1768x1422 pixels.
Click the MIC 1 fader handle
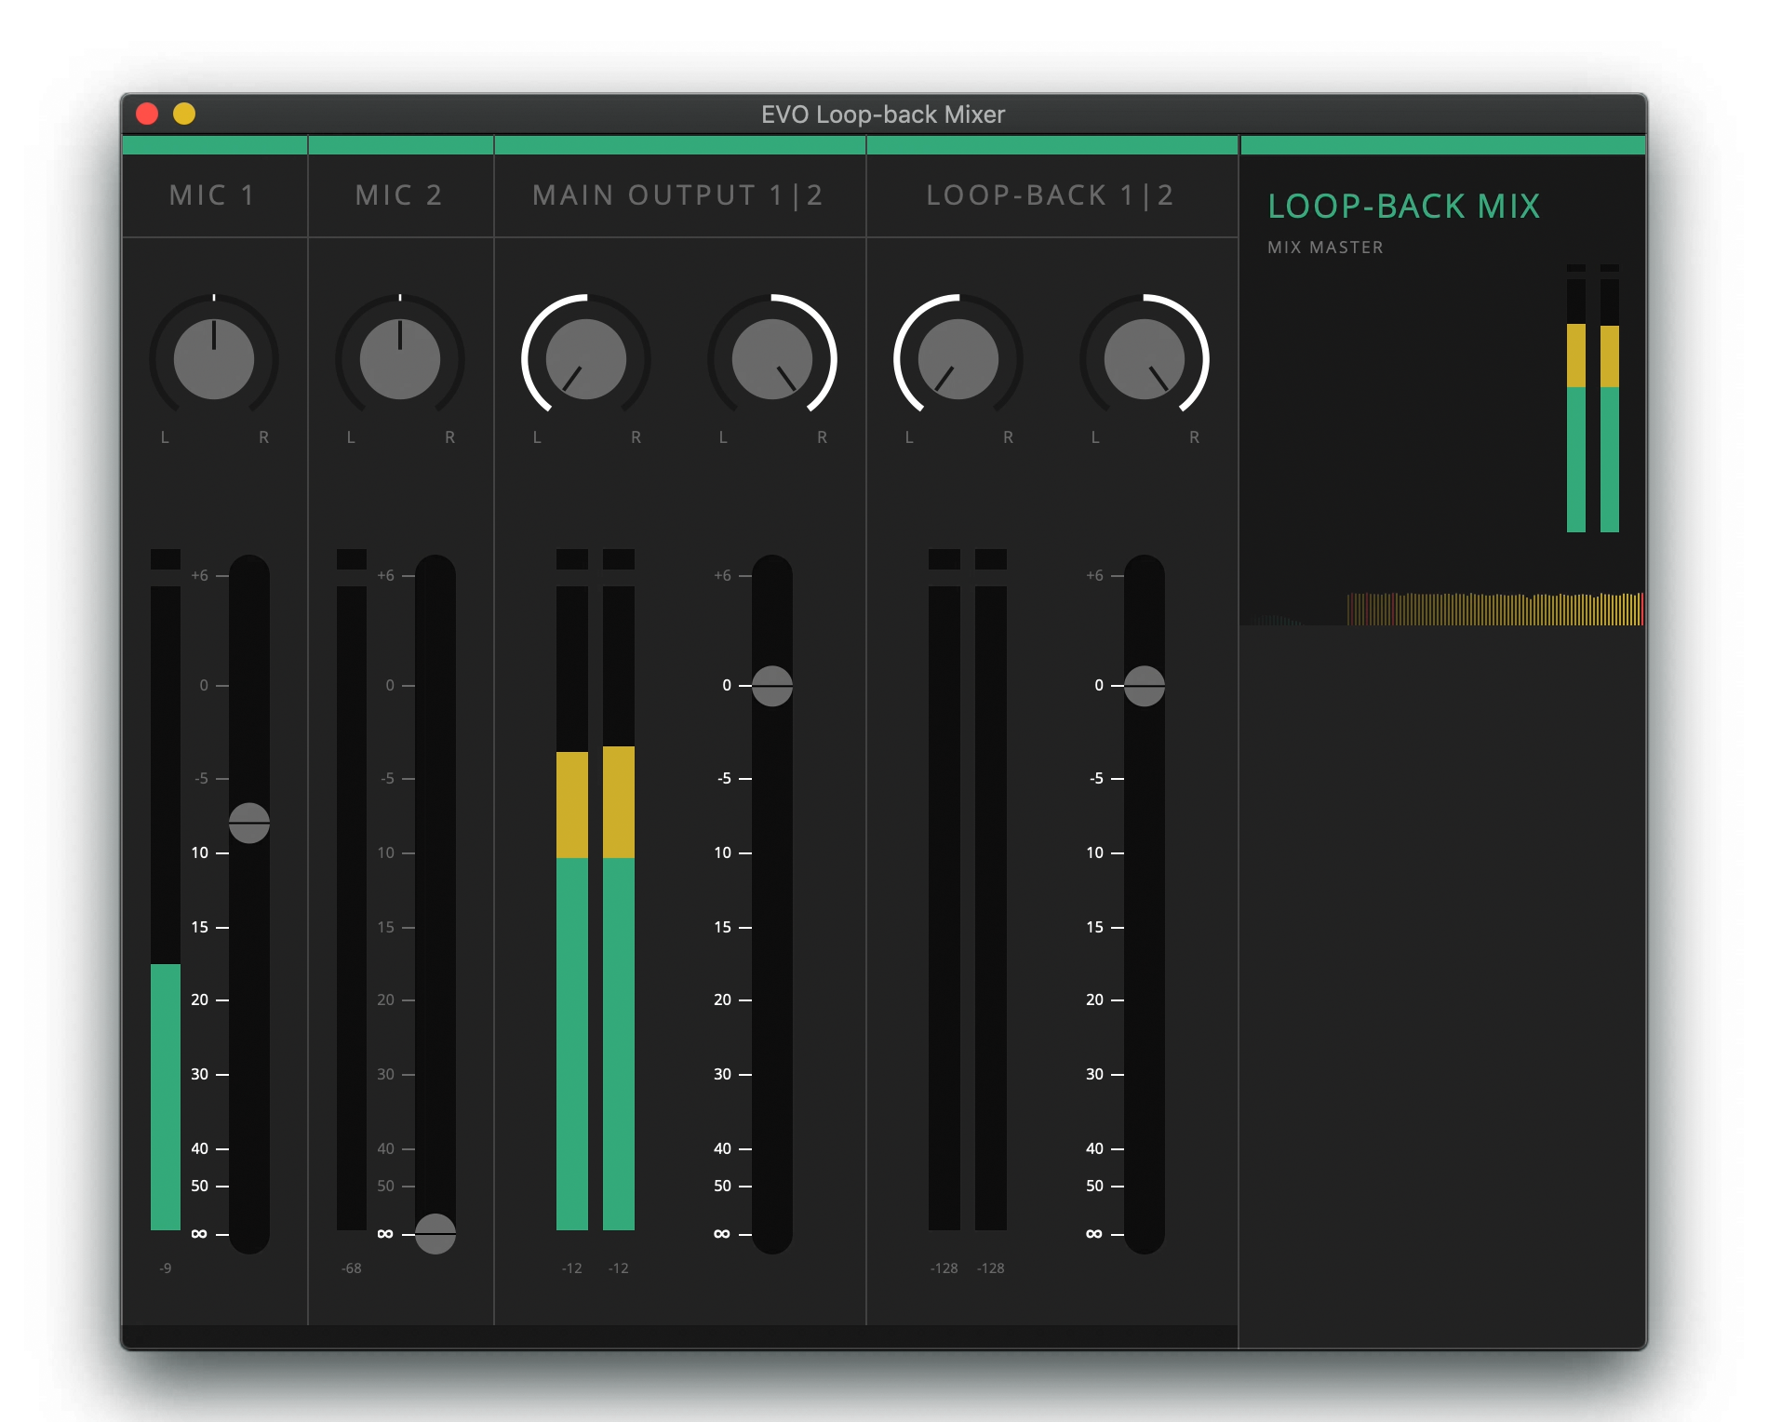point(249,824)
